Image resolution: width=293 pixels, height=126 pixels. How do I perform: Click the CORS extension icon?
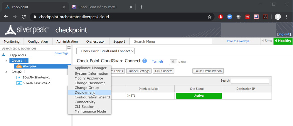click(247, 17)
